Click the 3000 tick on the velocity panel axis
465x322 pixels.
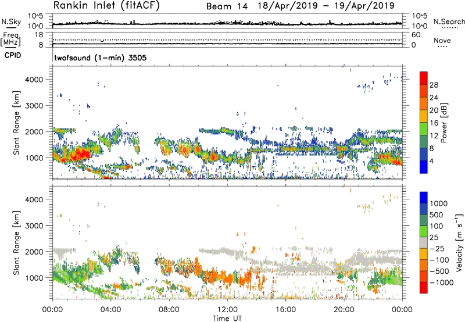click(x=34, y=226)
